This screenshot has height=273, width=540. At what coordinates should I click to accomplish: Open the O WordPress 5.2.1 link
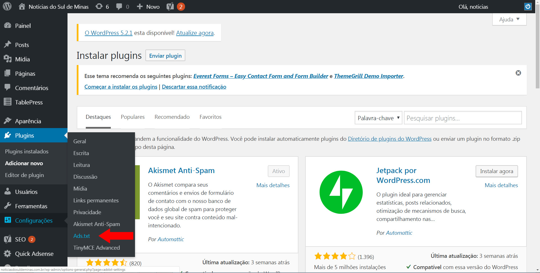tap(109, 33)
